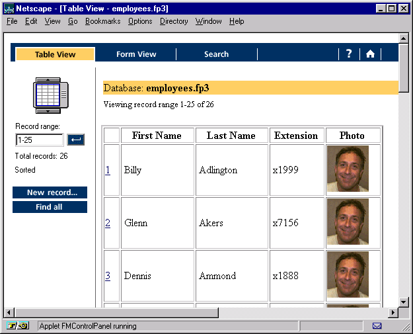Open the Window menu
Image resolution: width=413 pixels, height=334 pixels.
point(208,21)
